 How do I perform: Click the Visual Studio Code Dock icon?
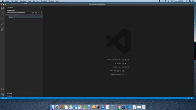(128, 107)
